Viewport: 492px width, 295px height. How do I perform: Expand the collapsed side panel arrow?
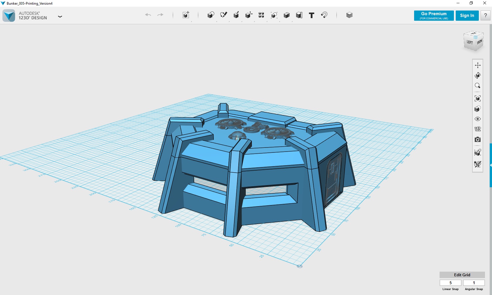[x=491, y=165]
